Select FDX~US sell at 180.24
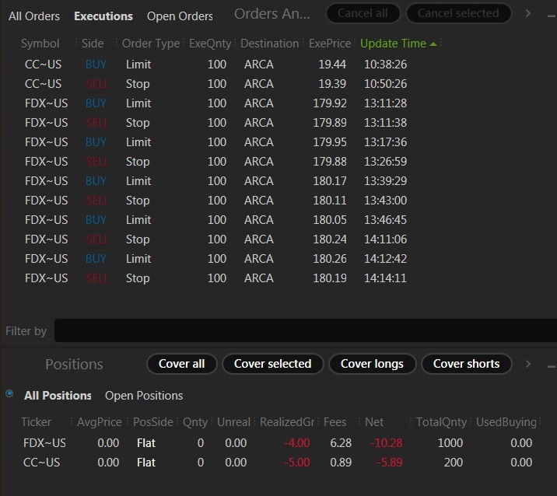Image resolution: width=557 pixels, height=496 pixels. [216, 239]
